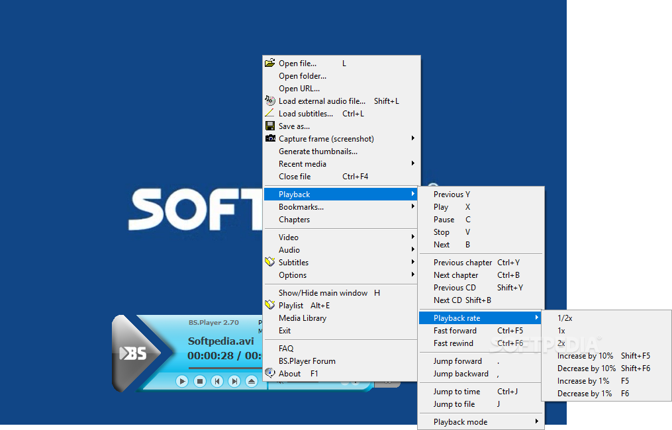Open Media Library from the menu
672x430 pixels.
coord(341,318)
